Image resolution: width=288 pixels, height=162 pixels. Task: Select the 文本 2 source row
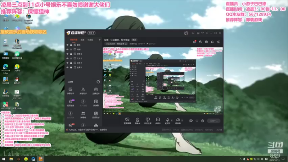84,58
